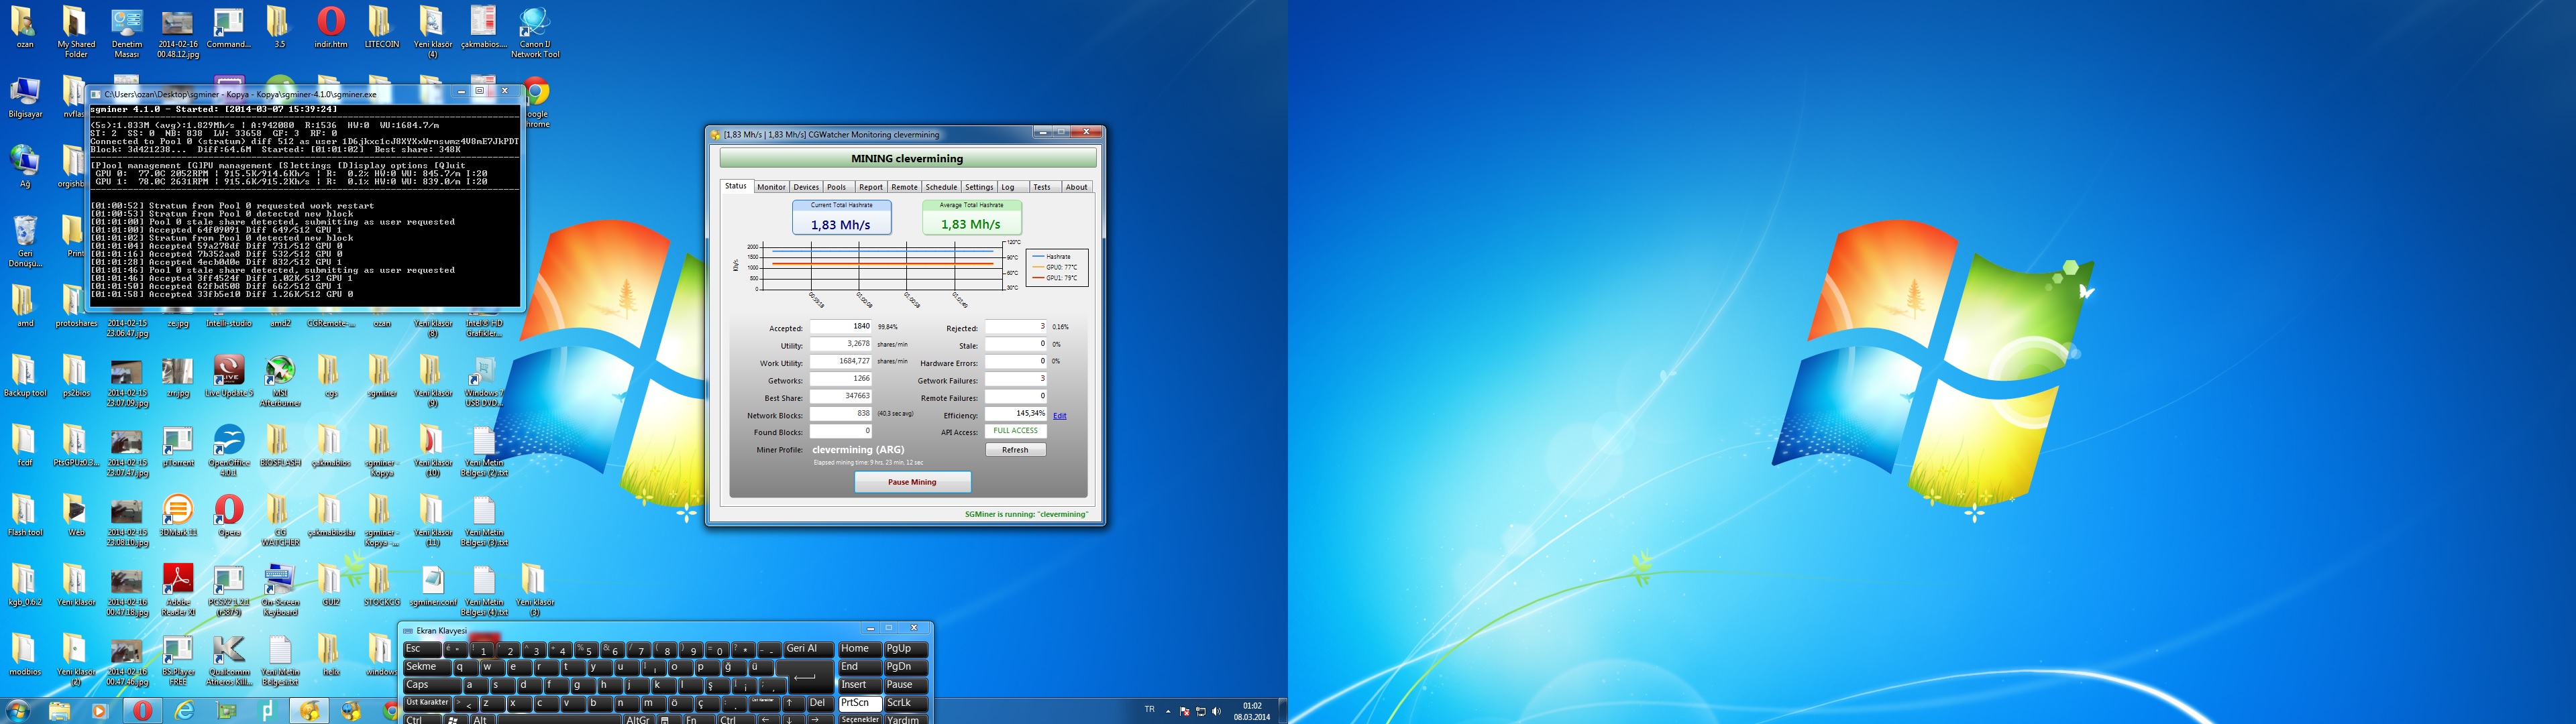Select the MSI Afterburner desktop icon
The width and height of the screenshot is (2576, 724).
pos(280,381)
